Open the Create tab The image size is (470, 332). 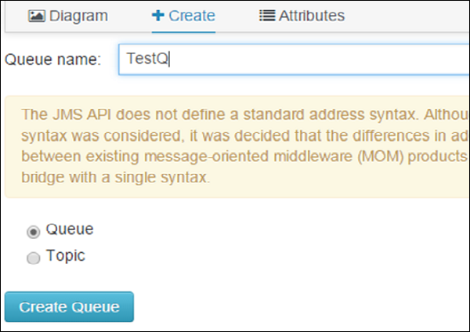183,16
